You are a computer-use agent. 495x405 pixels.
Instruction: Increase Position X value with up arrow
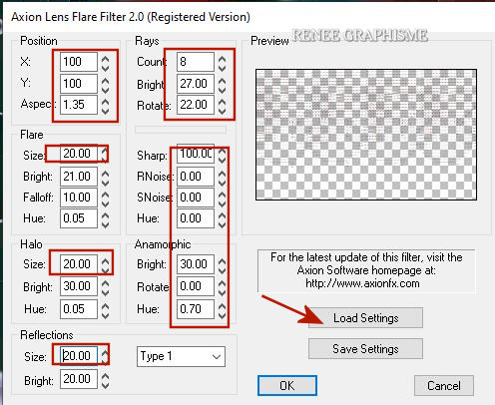pos(105,58)
